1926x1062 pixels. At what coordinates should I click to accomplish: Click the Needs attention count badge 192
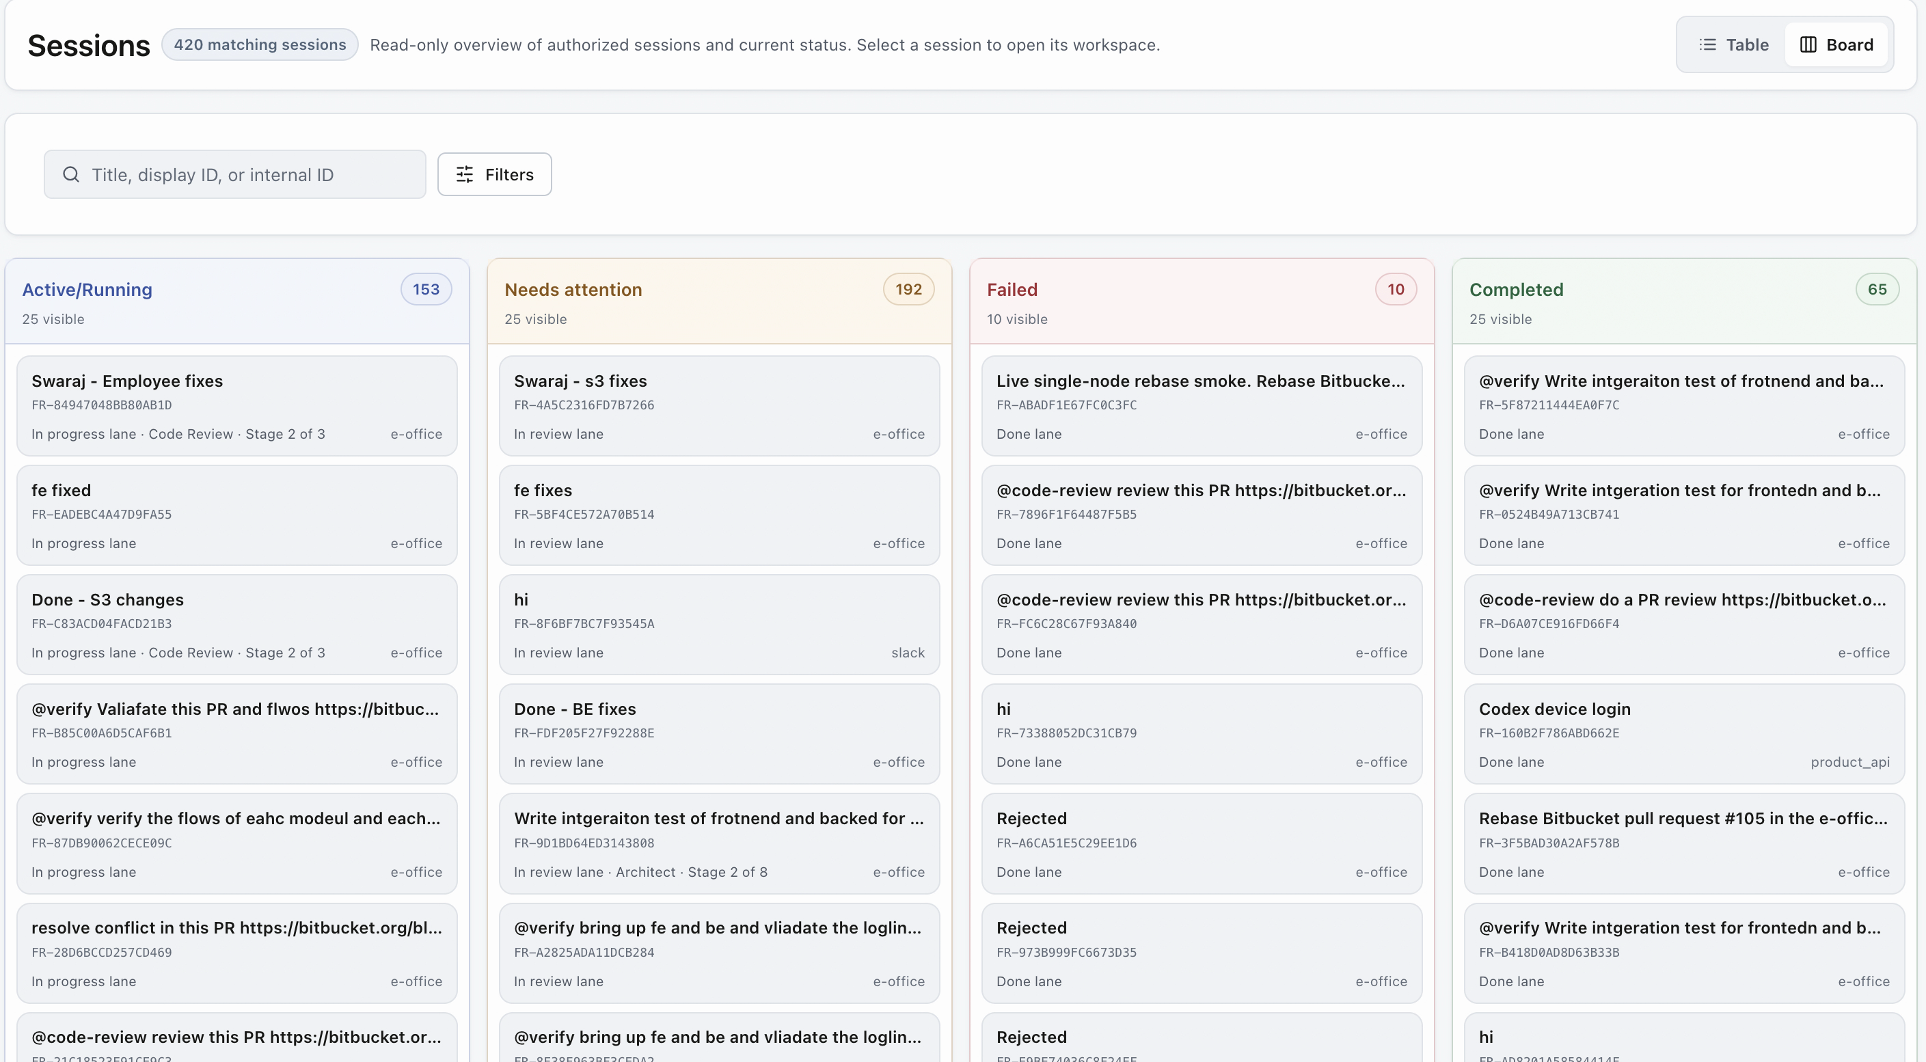pyautogui.click(x=908, y=289)
